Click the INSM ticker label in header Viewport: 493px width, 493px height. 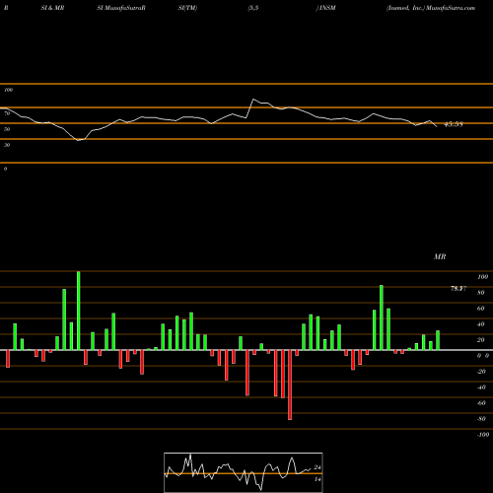pyautogui.click(x=327, y=8)
